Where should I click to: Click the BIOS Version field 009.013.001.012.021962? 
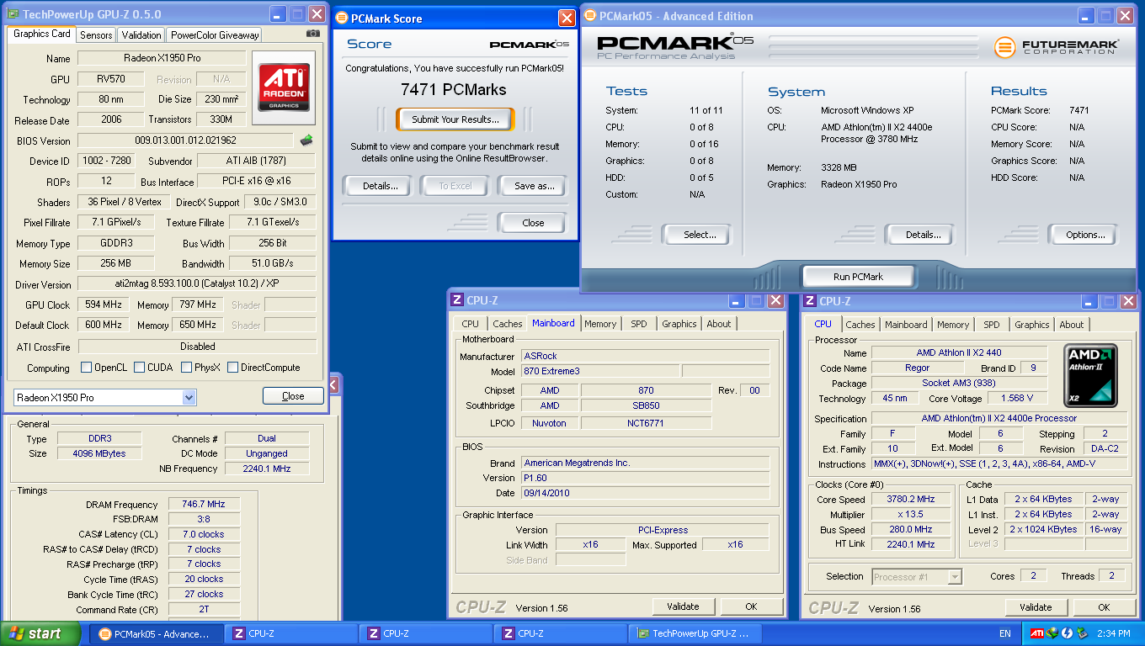pos(186,140)
